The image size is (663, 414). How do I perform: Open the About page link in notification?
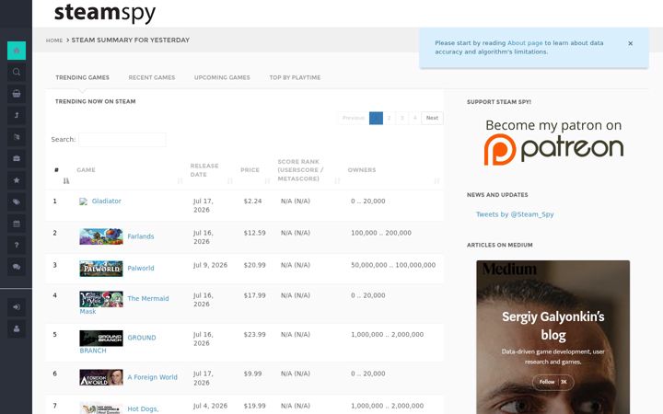tap(525, 43)
